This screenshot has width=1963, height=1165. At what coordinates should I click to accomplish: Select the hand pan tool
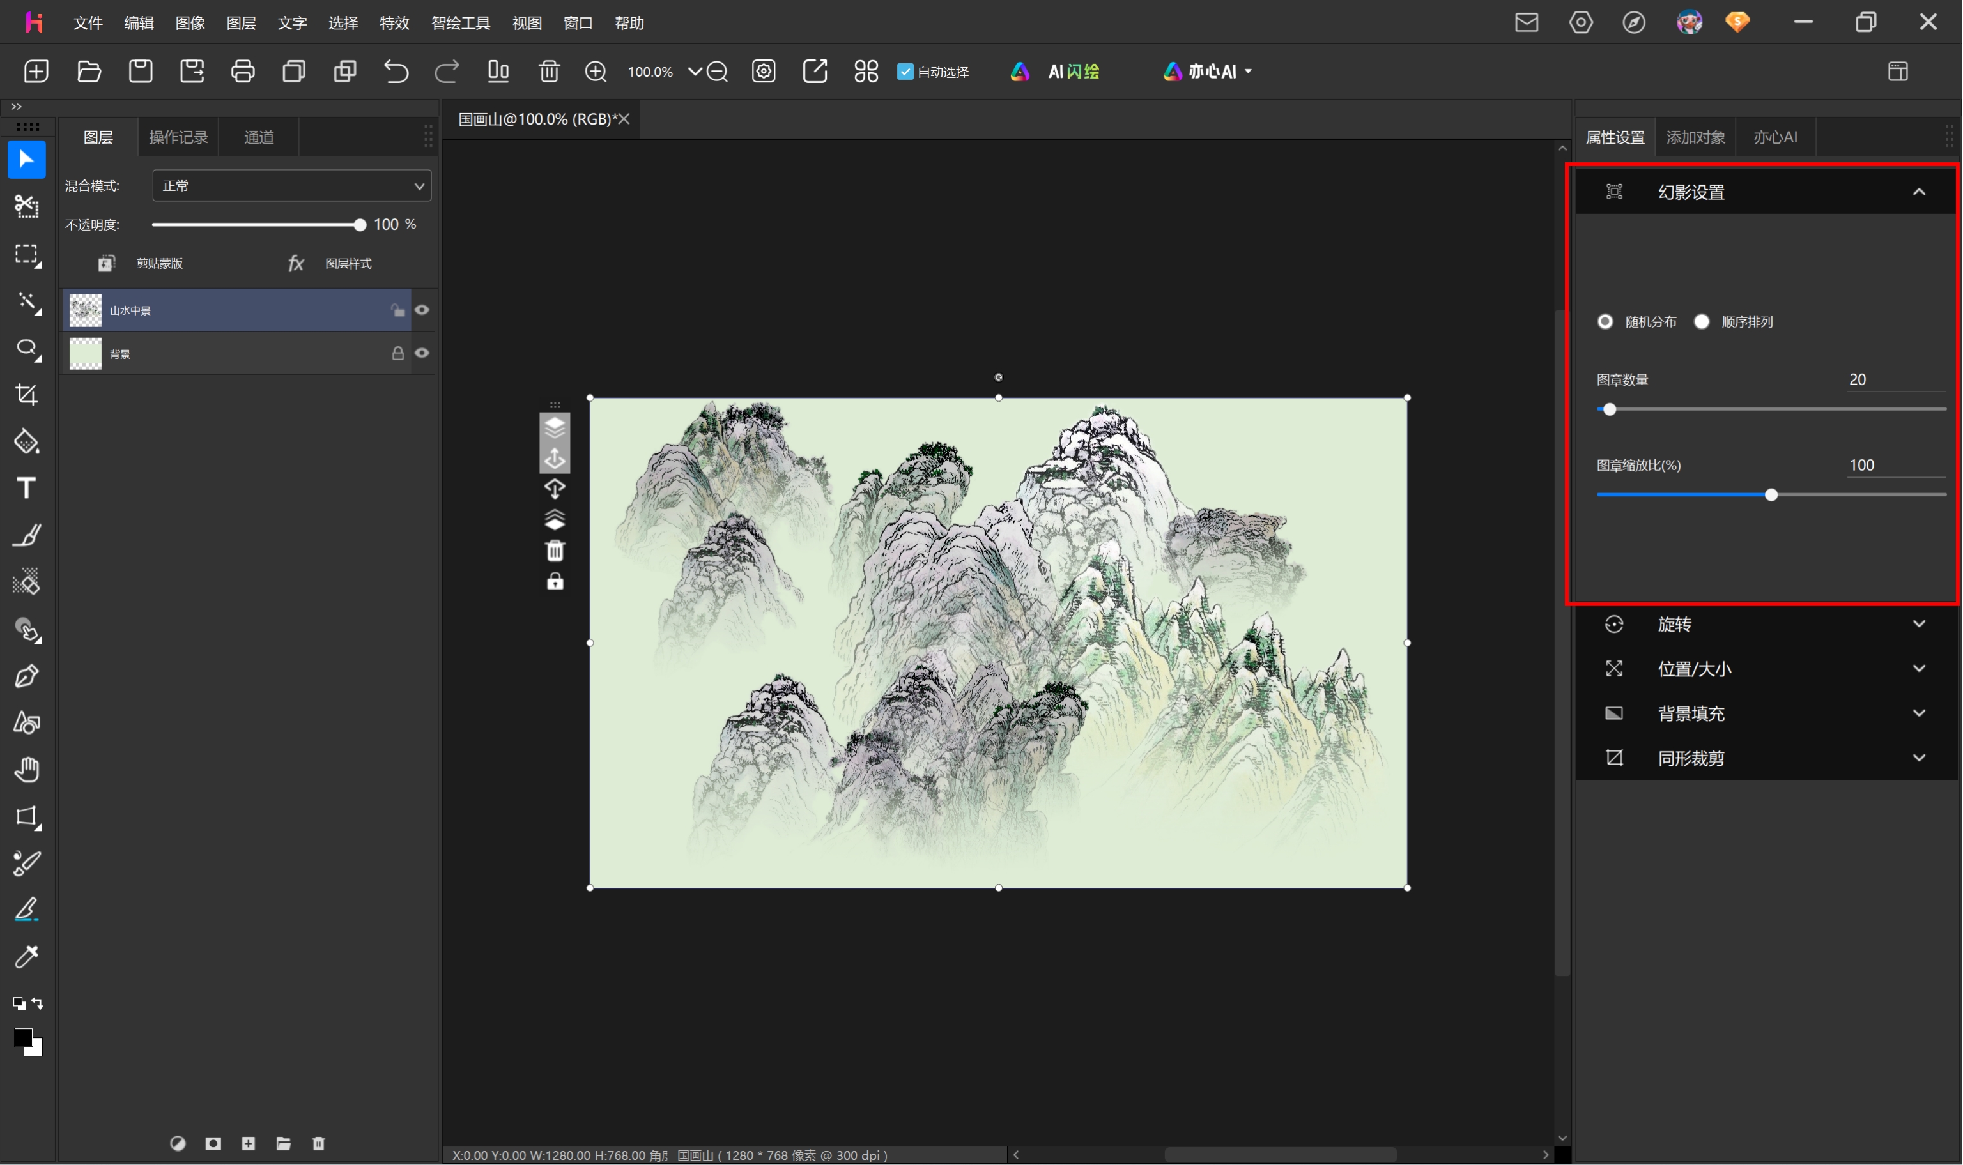coord(27,770)
